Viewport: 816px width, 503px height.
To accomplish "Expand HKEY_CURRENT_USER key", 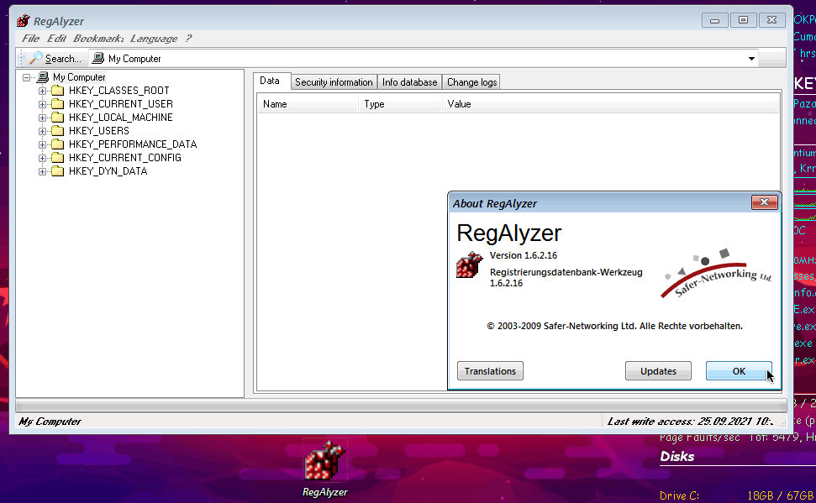I will point(43,104).
